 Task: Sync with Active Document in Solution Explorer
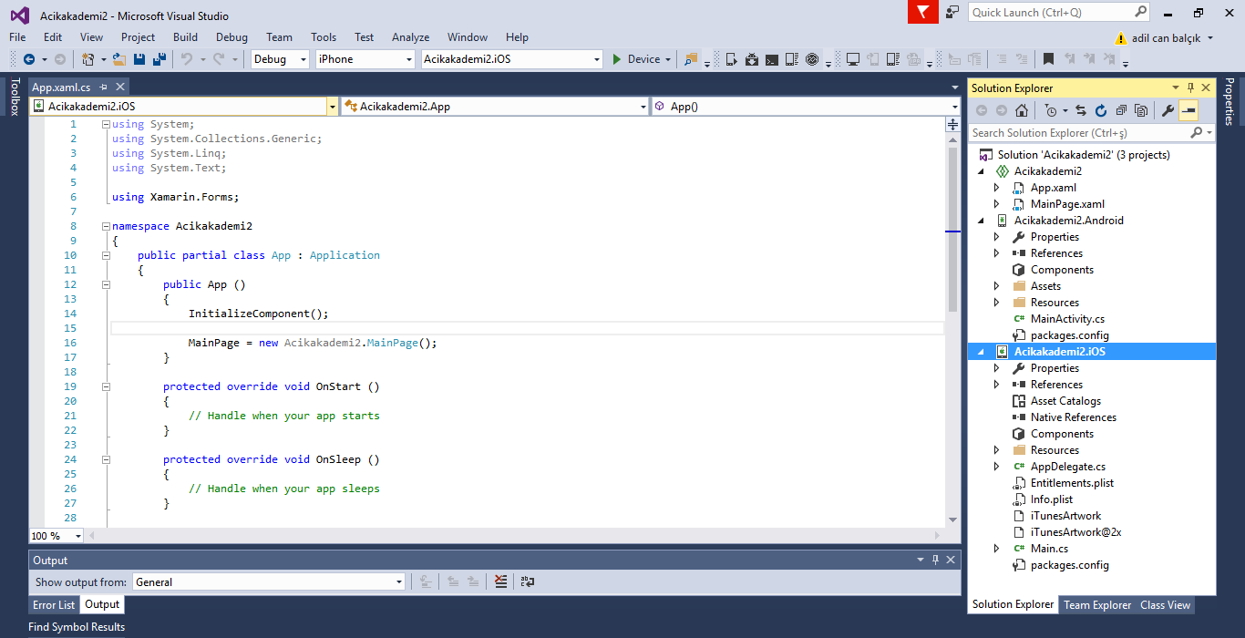tap(1081, 110)
